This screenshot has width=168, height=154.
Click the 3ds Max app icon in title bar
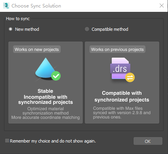tap(6, 6)
